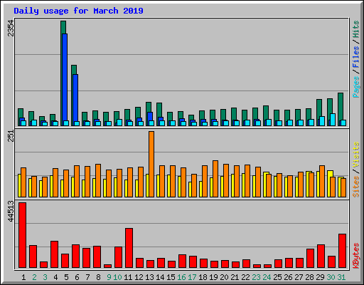364x285 pixels.
Task: Click day 24 weekend label on x-axis
Action: click(267, 277)
